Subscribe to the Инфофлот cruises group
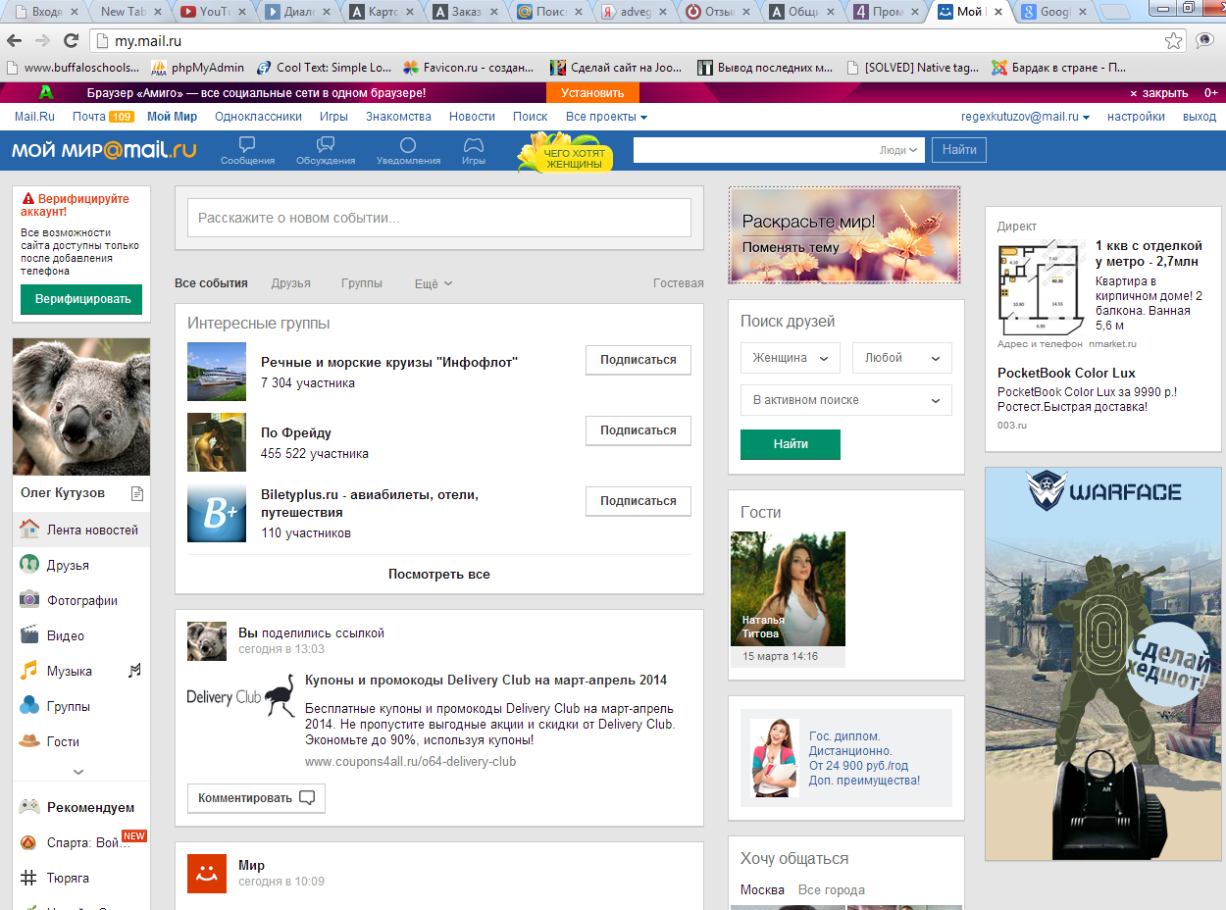The height and width of the screenshot is (910, 1226). pos(639,360)
